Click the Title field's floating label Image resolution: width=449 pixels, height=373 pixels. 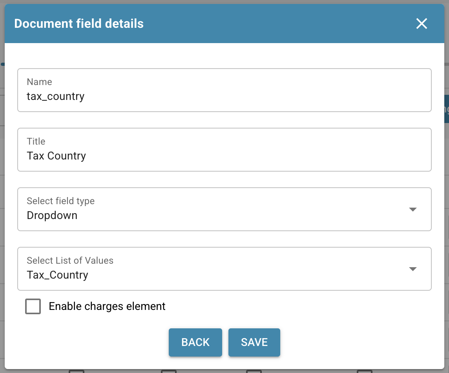point(36,141)
